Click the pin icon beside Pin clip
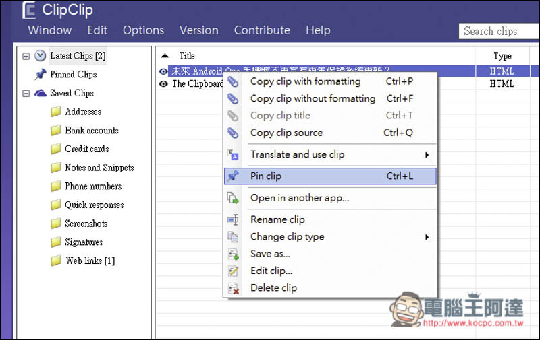This screenshot has width=540, height=340. pos(233,176)
